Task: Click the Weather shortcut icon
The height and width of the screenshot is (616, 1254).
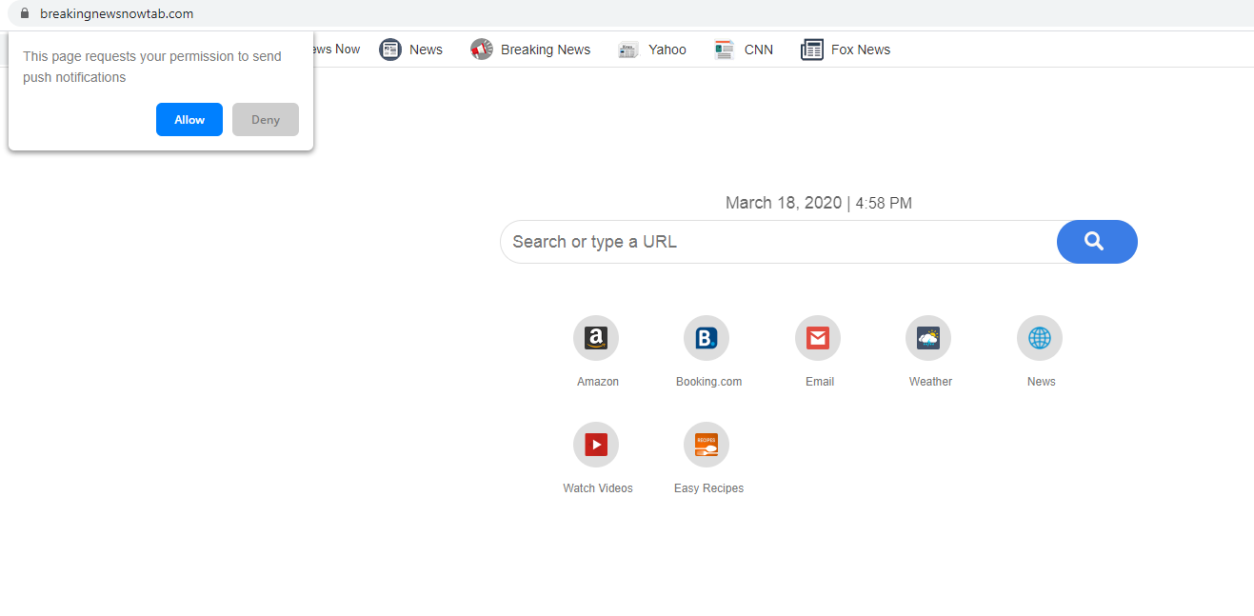Action: pos(928,338)
